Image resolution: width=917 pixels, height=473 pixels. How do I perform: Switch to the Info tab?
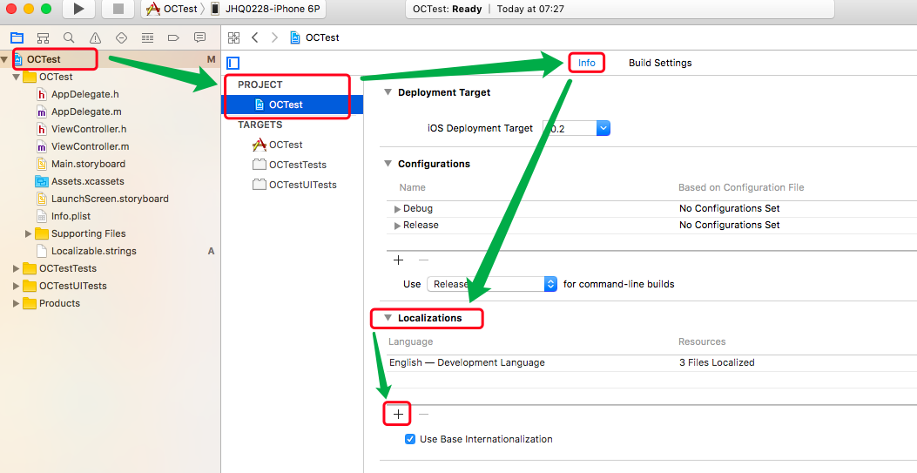587,63
